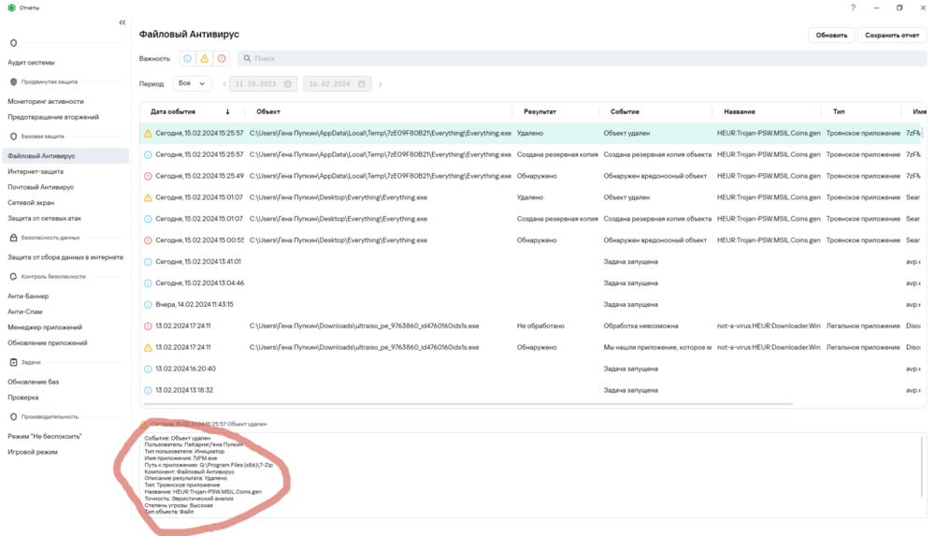Click icon beside Контроль безопасности
This screenshot has height=536, width=935.
14,276
